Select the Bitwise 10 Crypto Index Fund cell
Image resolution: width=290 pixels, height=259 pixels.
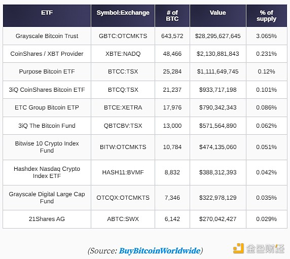47,147
